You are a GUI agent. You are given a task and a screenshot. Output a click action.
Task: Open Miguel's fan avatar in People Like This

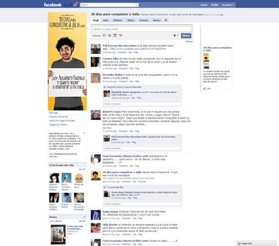tap(54, 198)
